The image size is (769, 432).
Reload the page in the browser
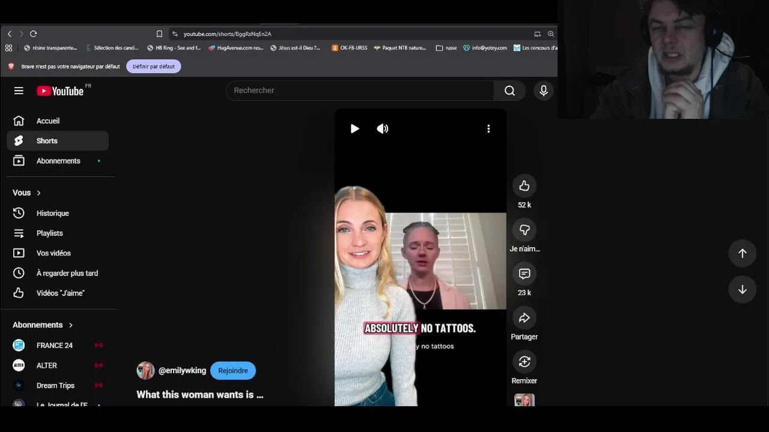click(34, 34)
